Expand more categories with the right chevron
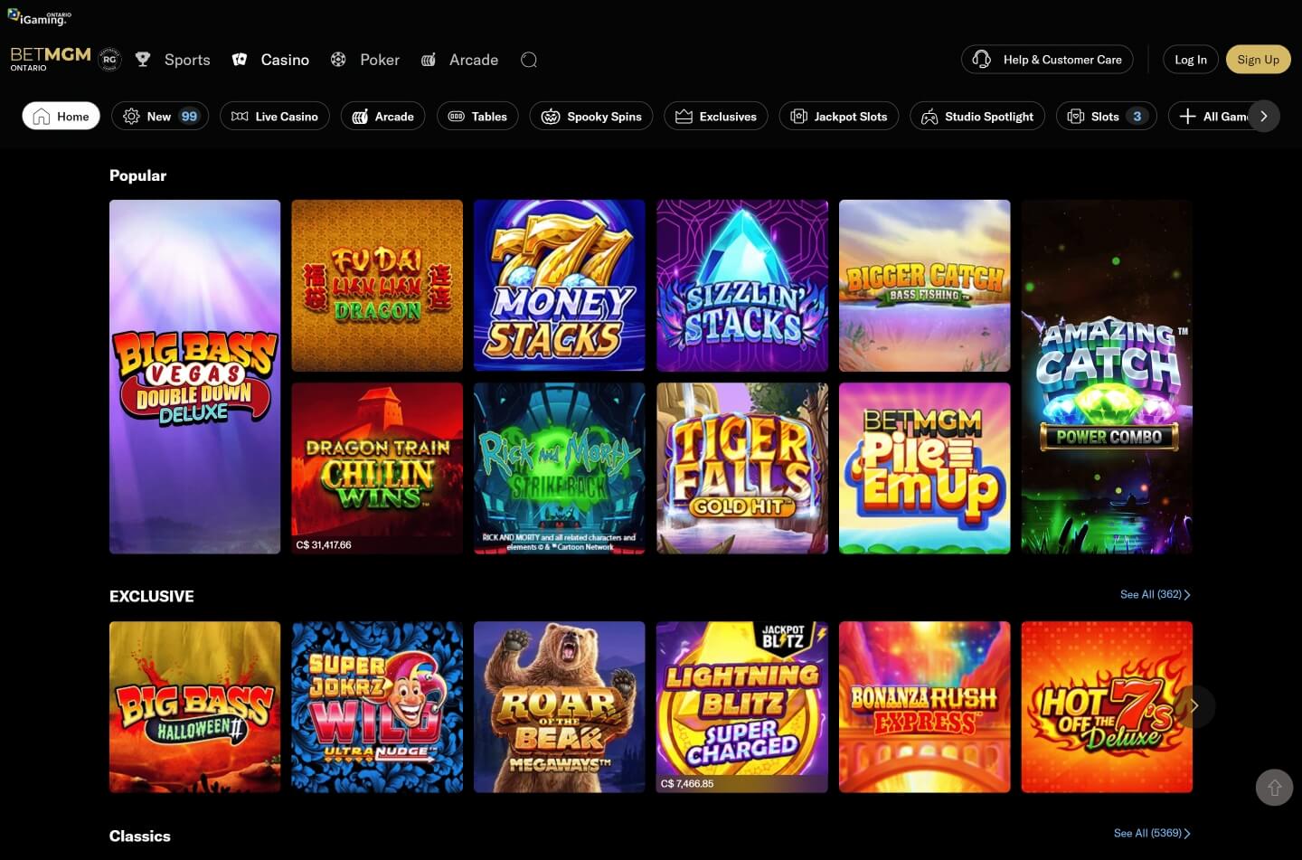Screen dimensions: 1302x860 [1264, 116]
